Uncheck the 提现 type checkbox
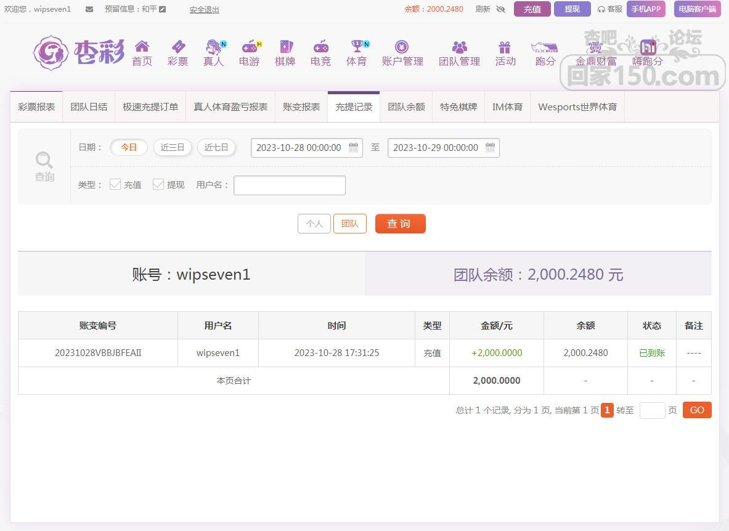Viewport: 729px width, 531px height. click(x=158, y=184)
